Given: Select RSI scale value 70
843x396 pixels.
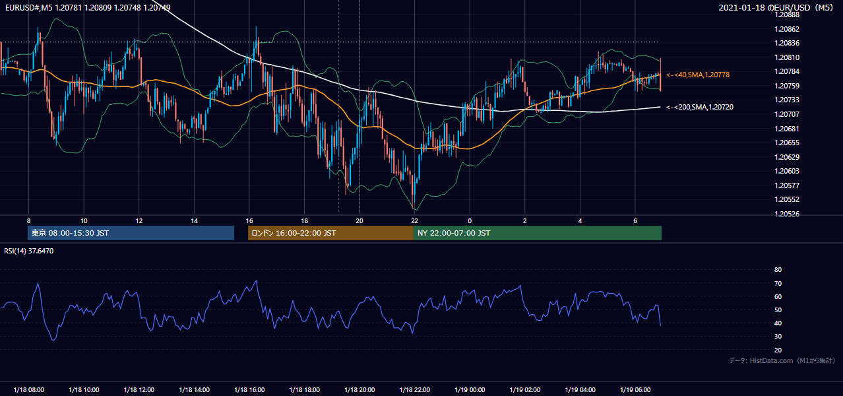Looking at the screenshot, I should point(778,283).
